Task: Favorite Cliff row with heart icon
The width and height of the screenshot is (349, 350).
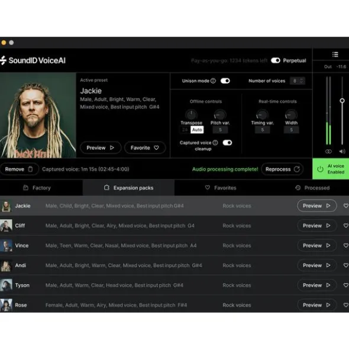Action: (345, 226)
